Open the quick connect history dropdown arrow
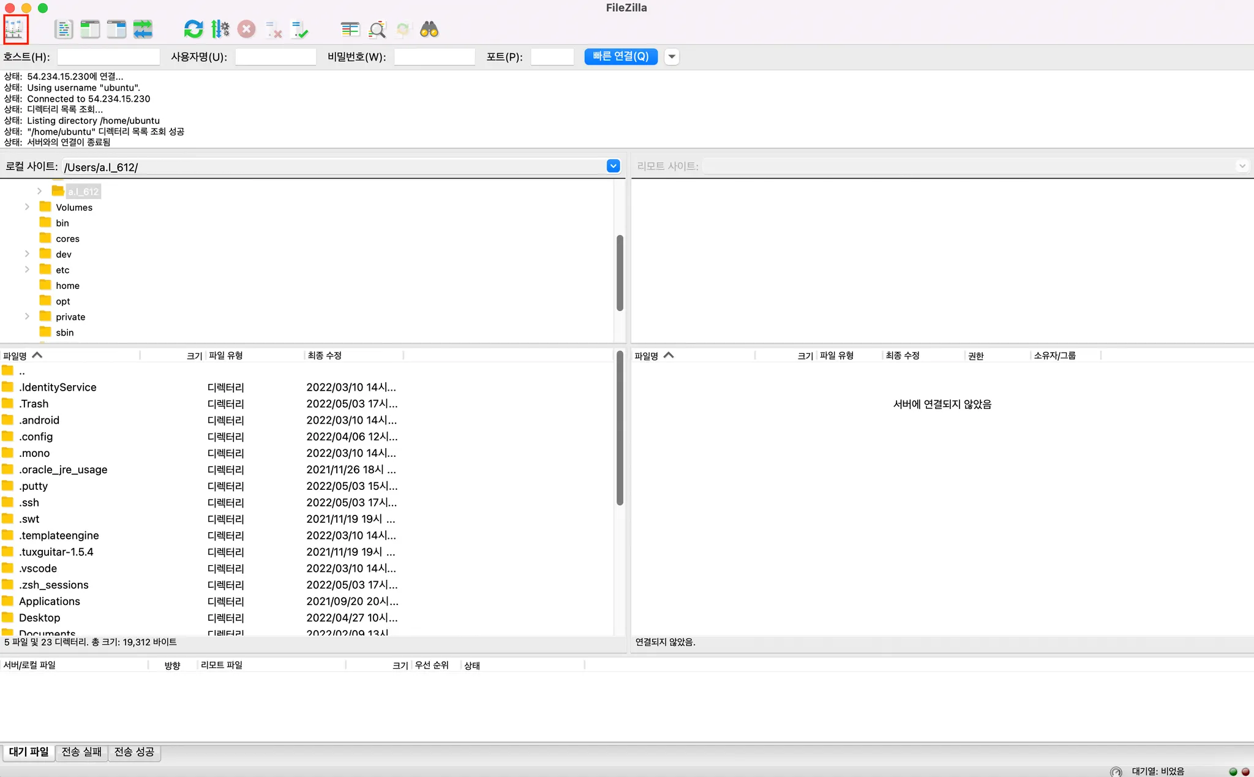The height and width of the screenshot is (777, 1254). pos(672,56)
